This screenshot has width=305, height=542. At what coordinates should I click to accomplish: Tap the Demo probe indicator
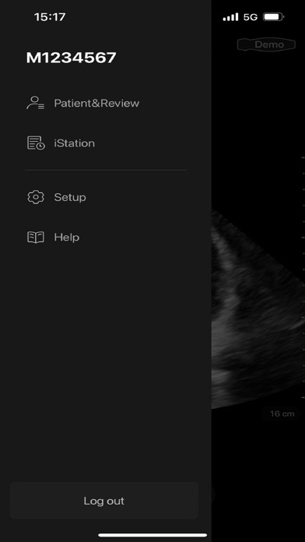point(266,44)
